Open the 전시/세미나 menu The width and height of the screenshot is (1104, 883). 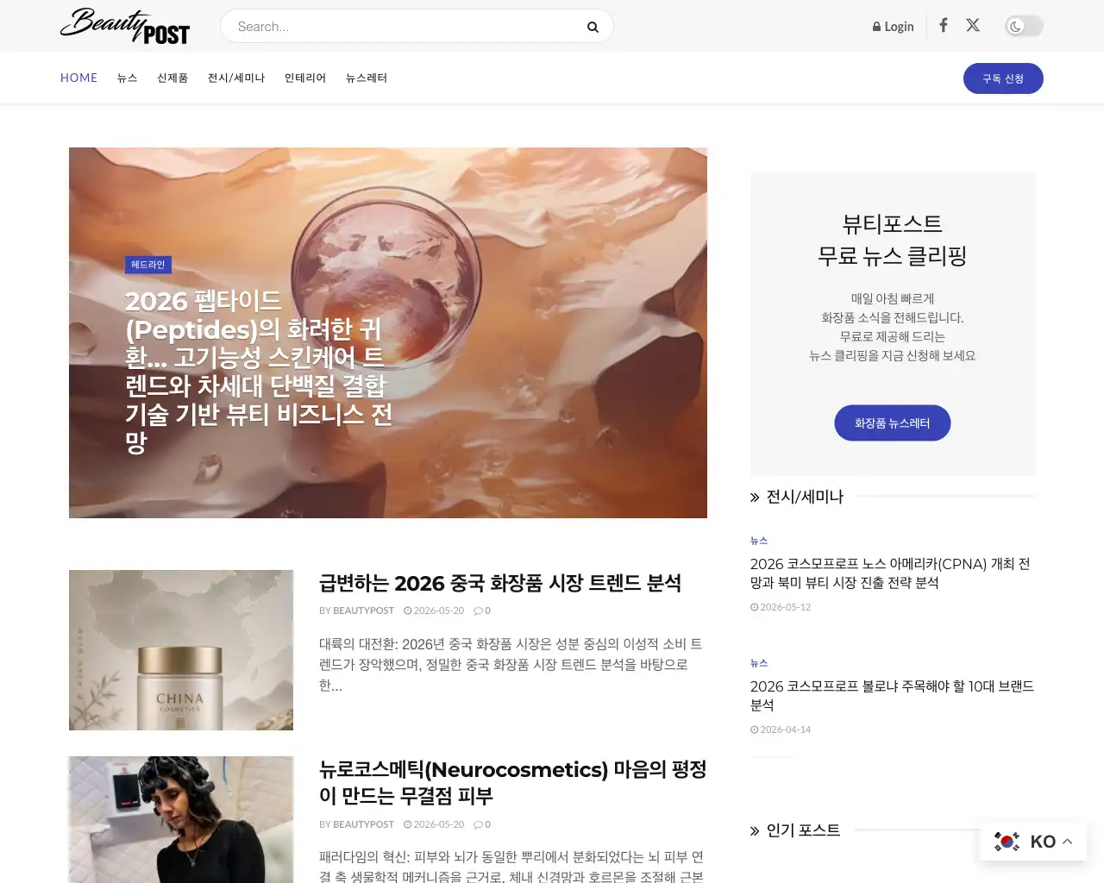[x=236, y=78]
